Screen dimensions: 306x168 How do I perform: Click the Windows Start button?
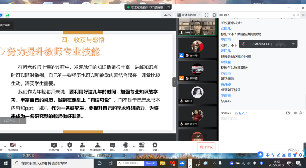(5, 163)
